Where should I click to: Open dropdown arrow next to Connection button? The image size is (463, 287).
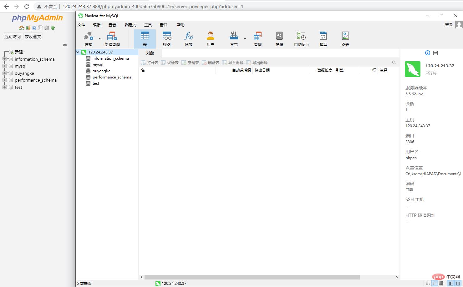point(99,39)
